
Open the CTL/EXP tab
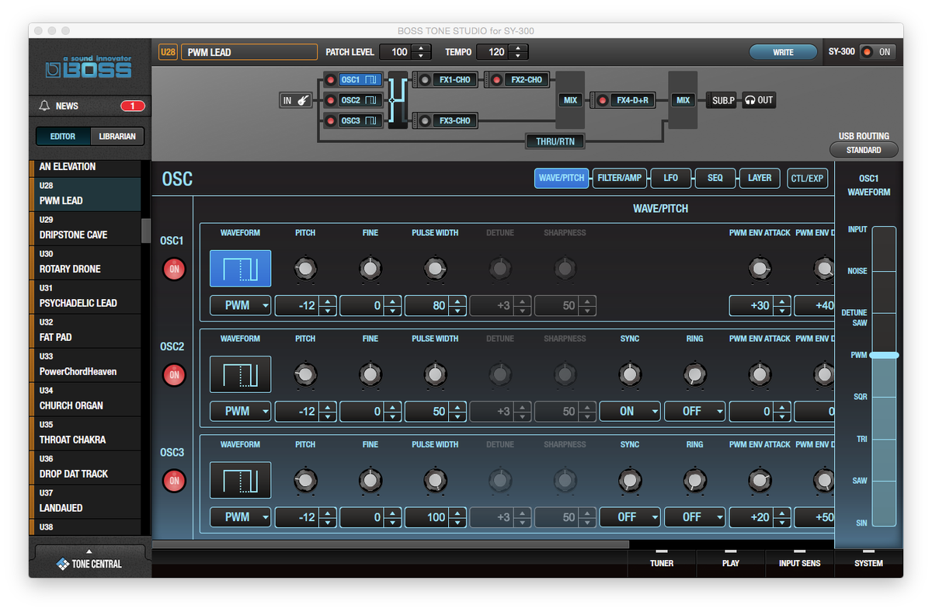click(807, 178)
